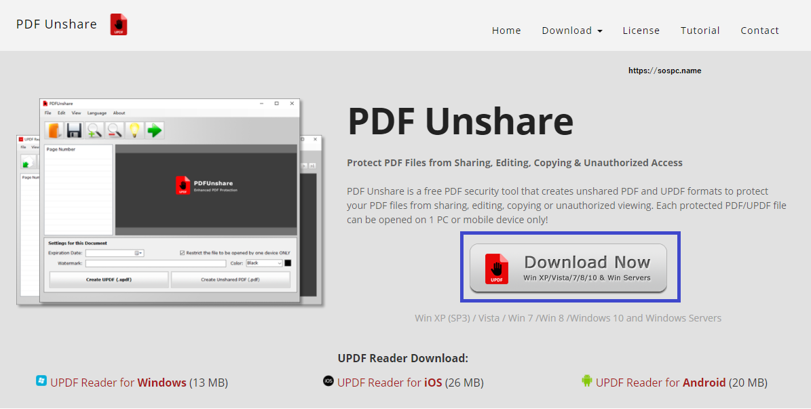
Task: Click the red UPDF logo beside the site name
Action: click(119, 25)
